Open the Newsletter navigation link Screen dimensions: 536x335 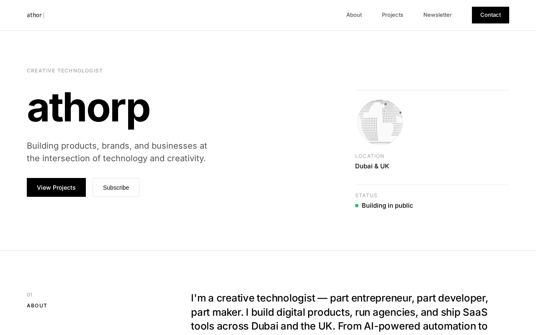click(437, 15)
